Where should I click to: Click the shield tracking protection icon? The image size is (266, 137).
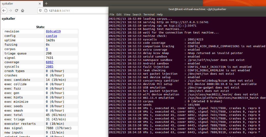40,11
